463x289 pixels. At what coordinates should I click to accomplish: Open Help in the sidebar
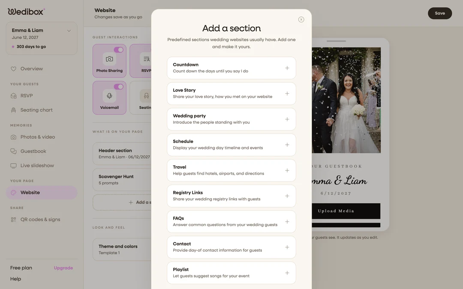pyautogui.click(x=16, y=279)
